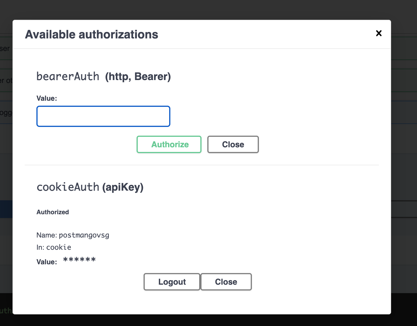Authorize the bearerAuth scheme

click(169, 144)
